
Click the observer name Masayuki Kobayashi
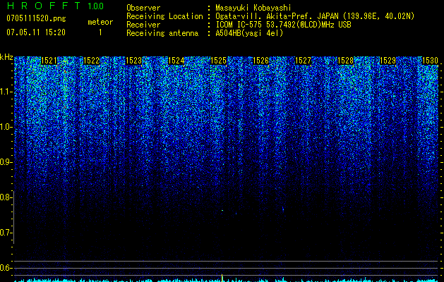(x=253, y=8)
